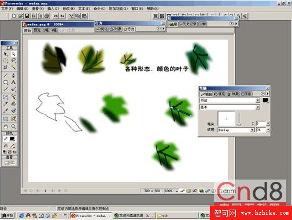Click the stroke tip softness slider
The height and width of the screenshot is (220, 292).
click(239, 118)
